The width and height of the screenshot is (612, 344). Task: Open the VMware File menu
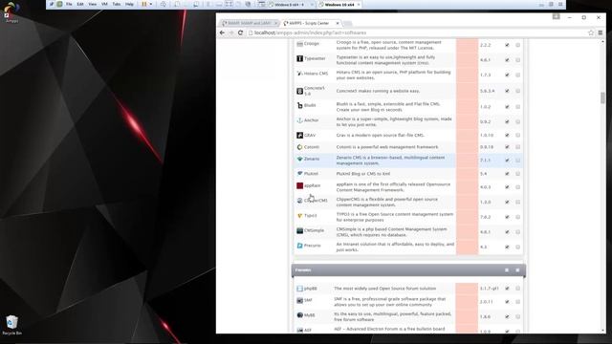point(69,4)
